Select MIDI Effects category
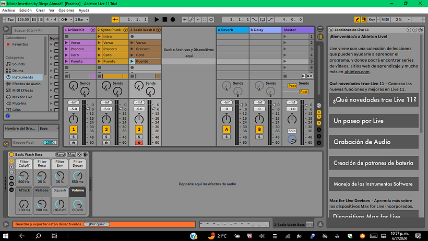The width and height of the screenshot is (428, 241). (x=22, y=90)
